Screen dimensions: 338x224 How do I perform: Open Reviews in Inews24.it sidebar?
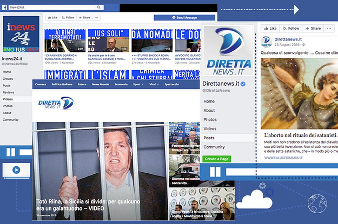tap(8, 92)
